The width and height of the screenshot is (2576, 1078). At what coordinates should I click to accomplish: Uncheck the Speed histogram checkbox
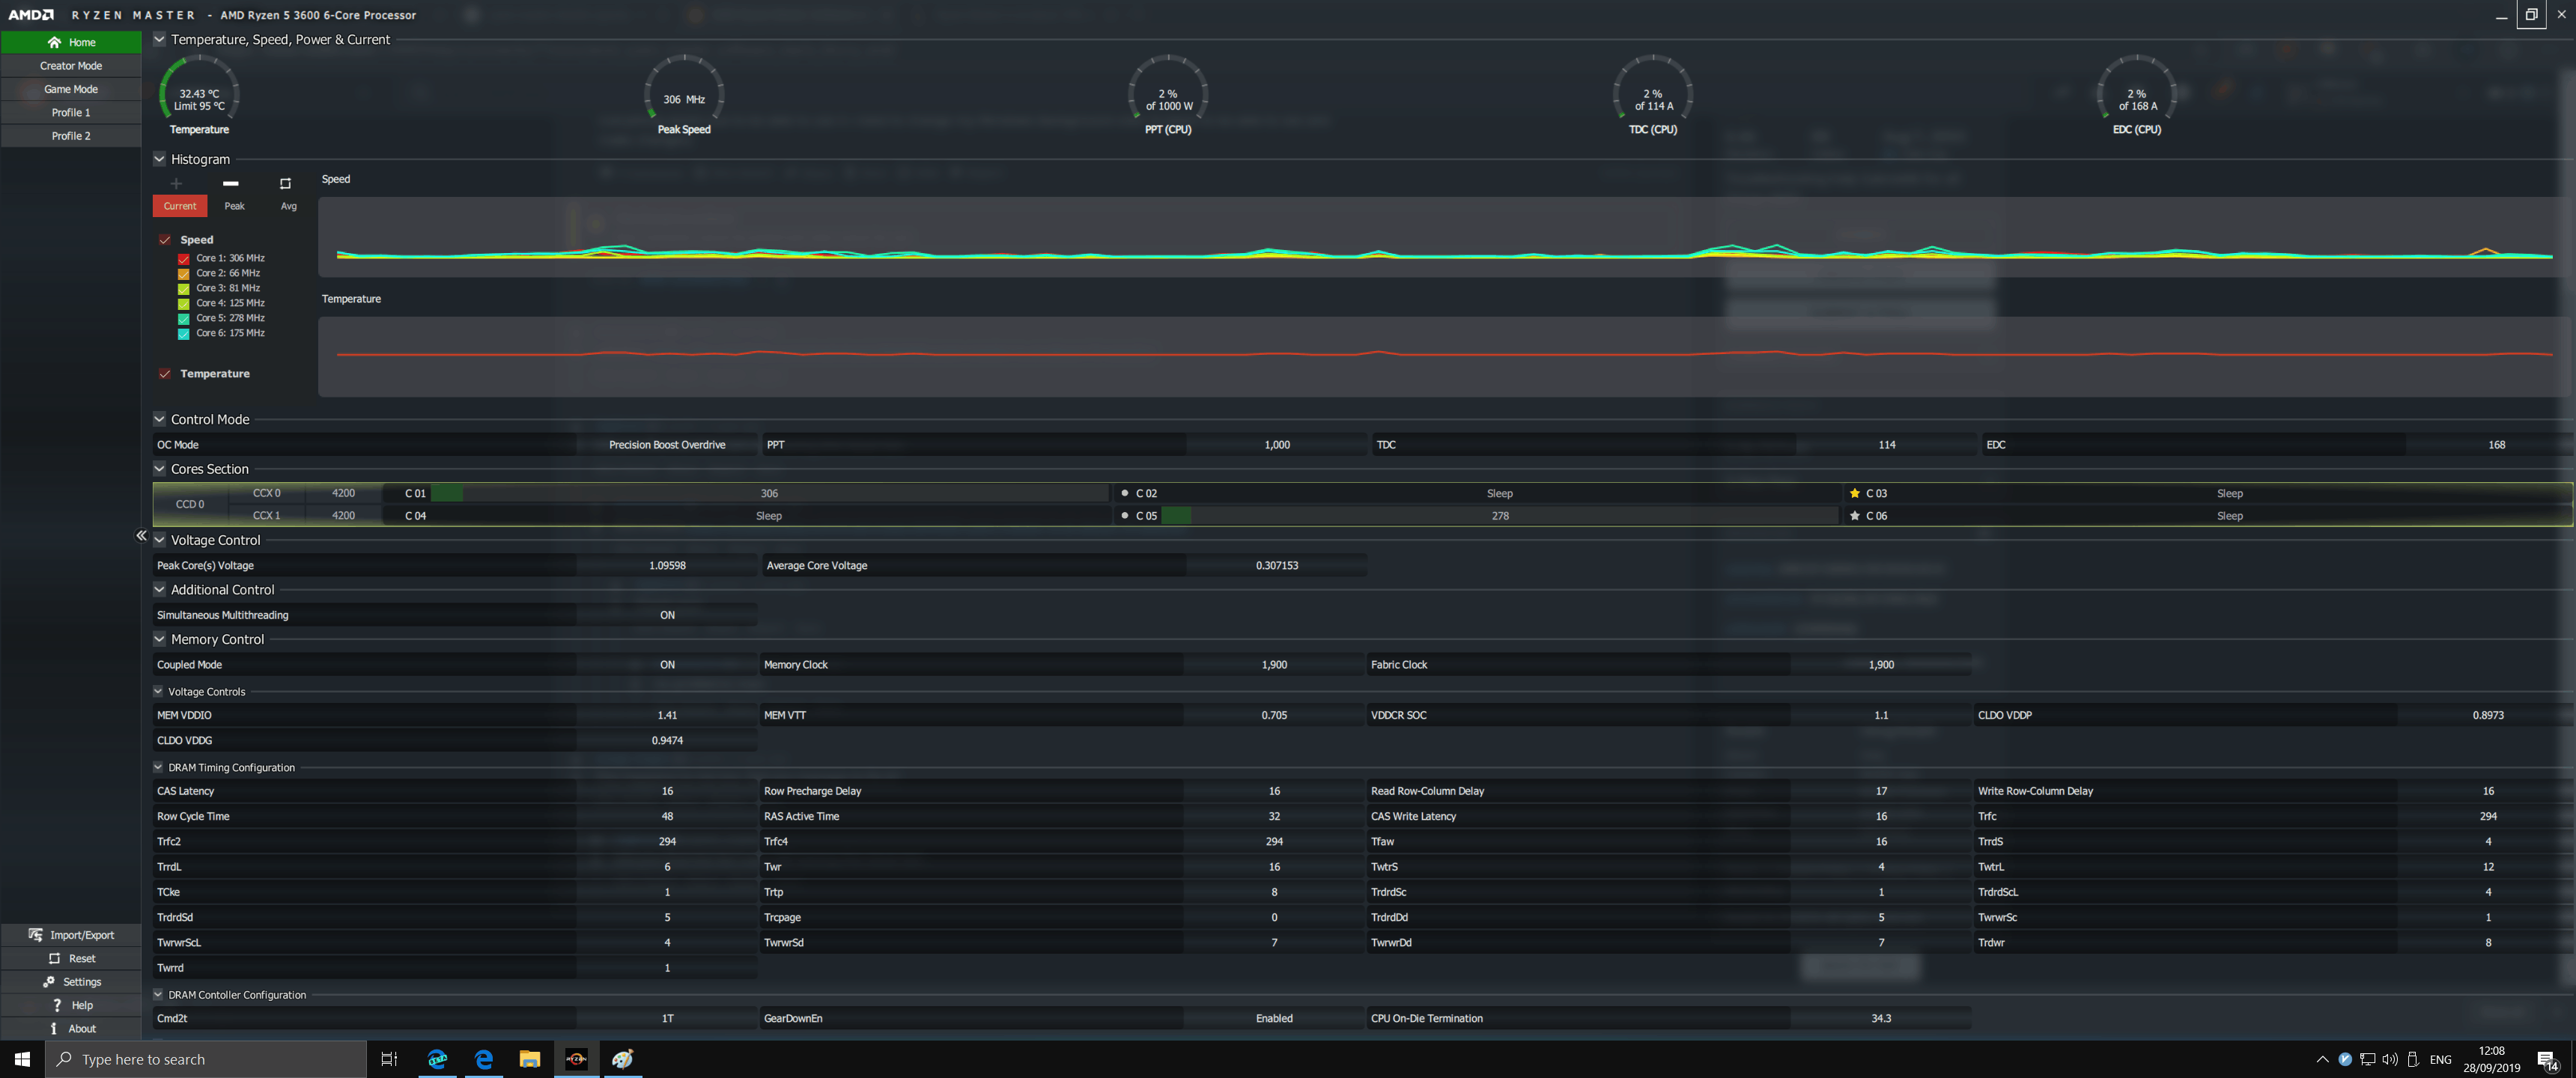(x=165, y=240)
